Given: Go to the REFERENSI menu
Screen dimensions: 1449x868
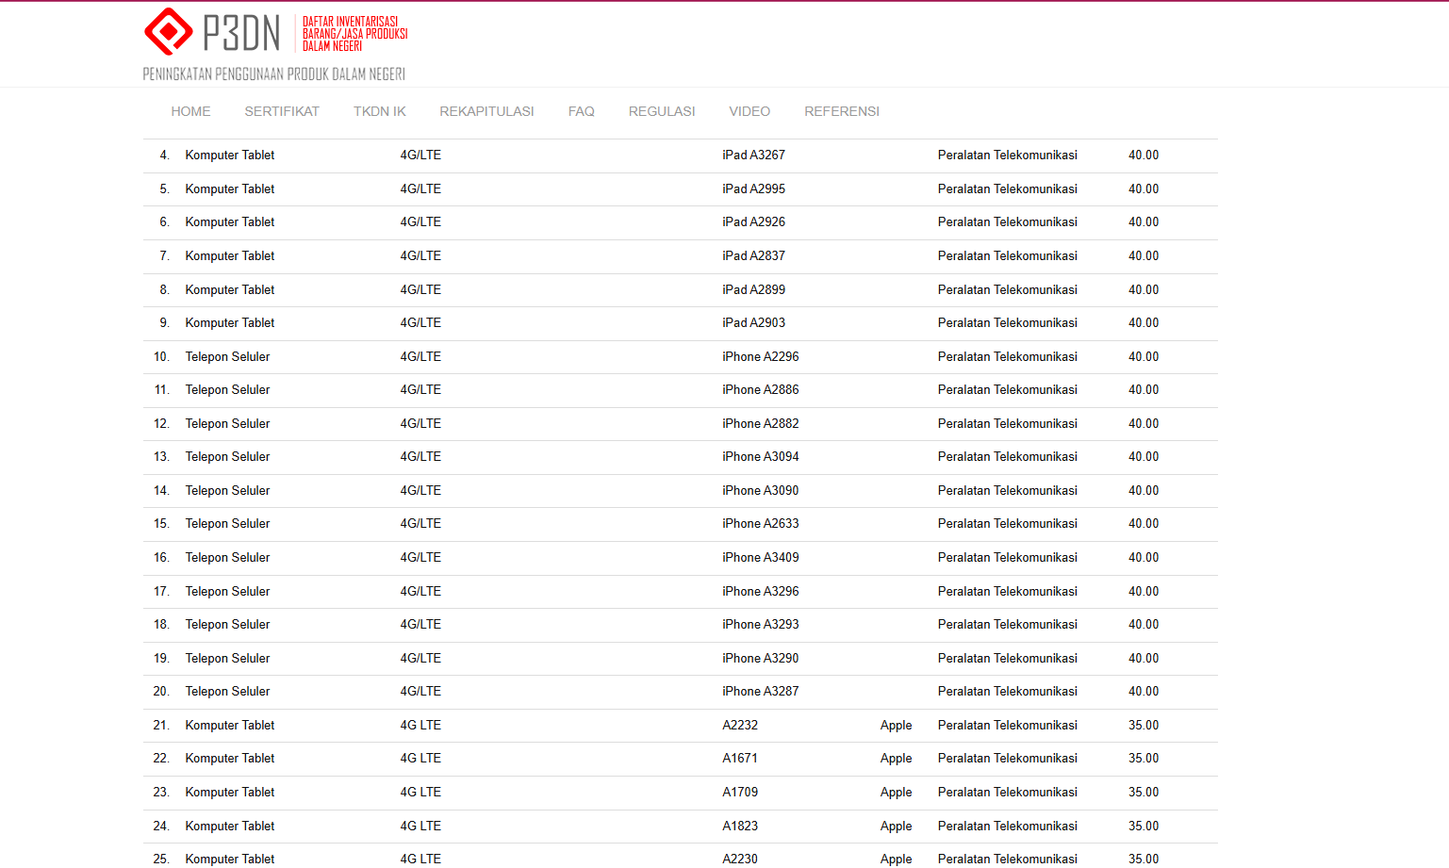Looking at the screenshot, I should (x=841, y=111).
